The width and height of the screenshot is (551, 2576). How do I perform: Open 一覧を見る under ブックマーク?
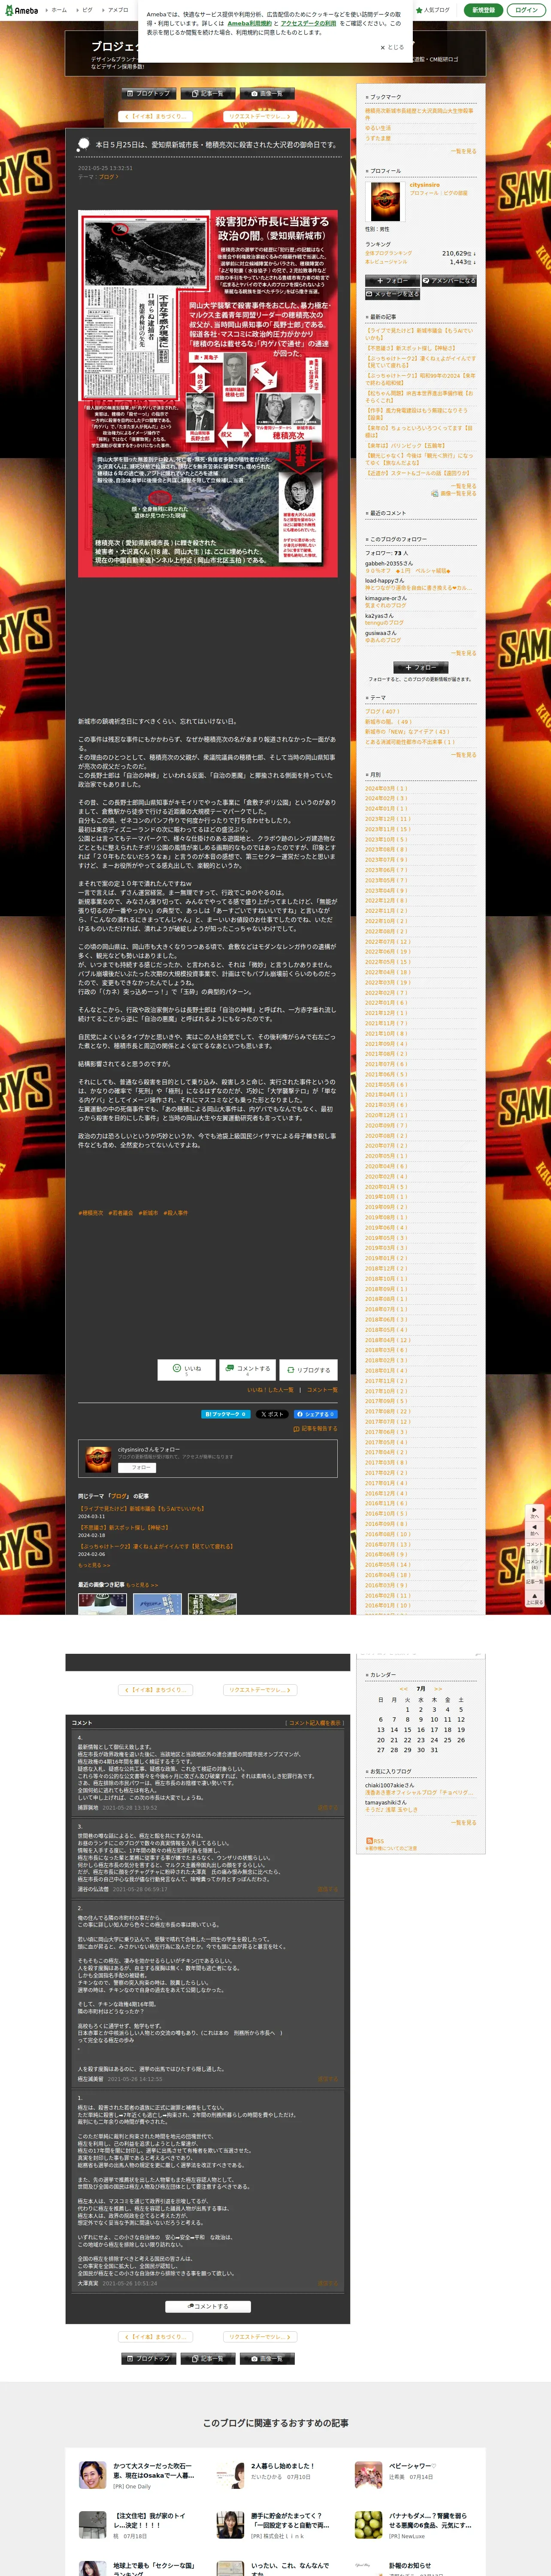(464, 151)
